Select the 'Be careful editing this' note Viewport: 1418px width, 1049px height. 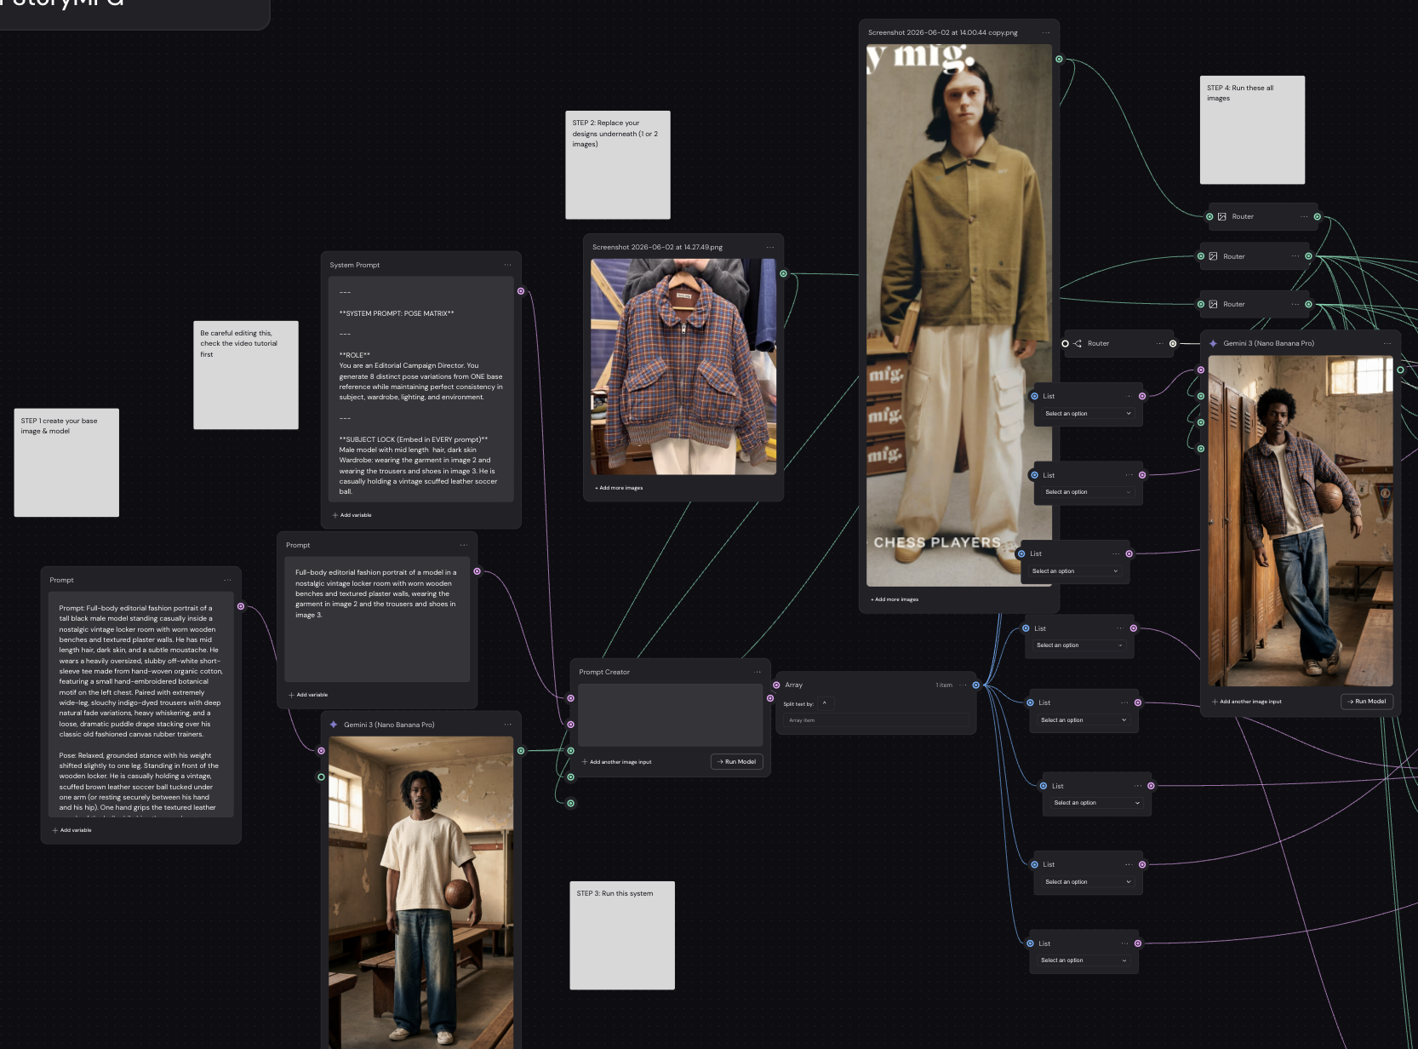246,375
